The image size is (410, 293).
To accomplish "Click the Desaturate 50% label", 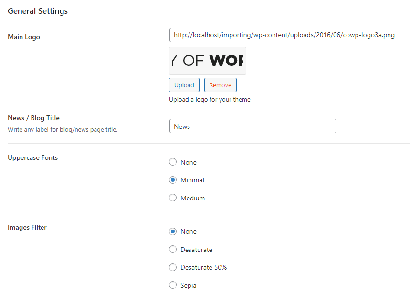I will click(203, 267).
